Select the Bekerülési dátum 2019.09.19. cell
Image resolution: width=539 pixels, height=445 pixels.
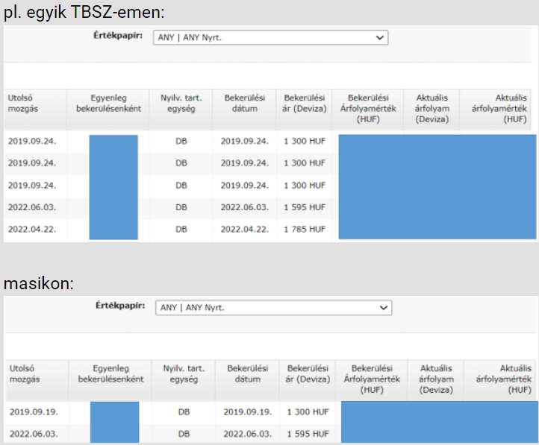(248, 411)
